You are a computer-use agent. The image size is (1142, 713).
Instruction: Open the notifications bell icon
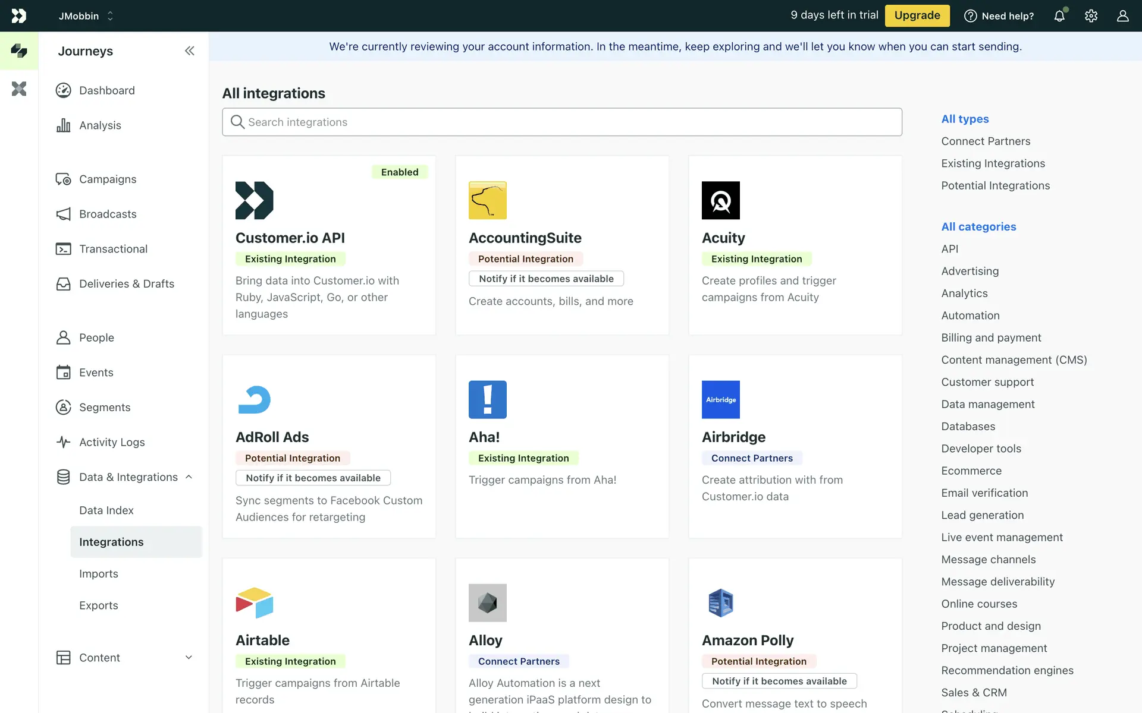click(1059, 16)
